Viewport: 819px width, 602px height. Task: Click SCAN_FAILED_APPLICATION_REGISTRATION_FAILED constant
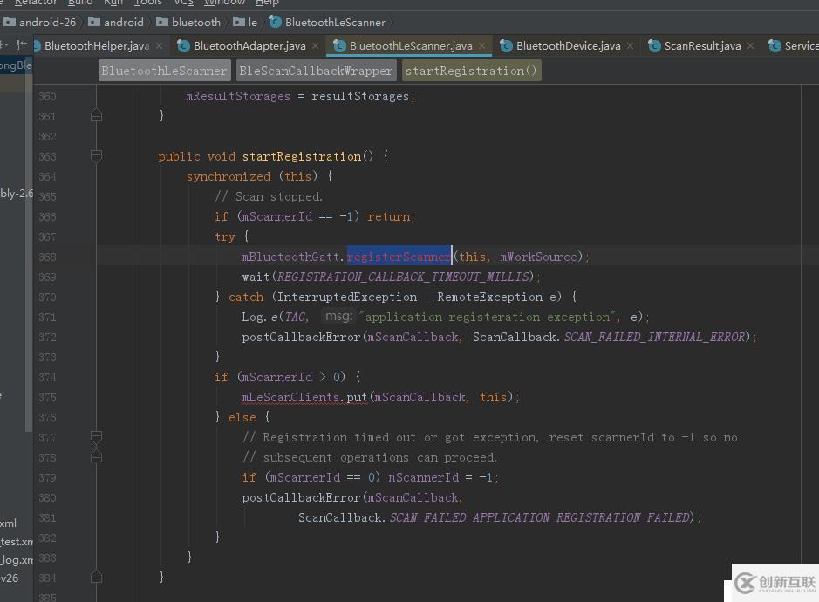pos(542,517)
